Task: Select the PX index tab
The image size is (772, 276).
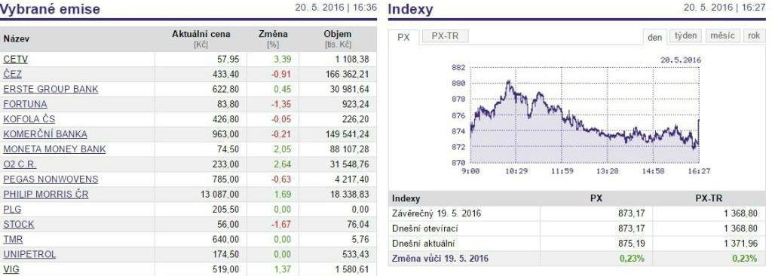Action: (x=404, y=38)
